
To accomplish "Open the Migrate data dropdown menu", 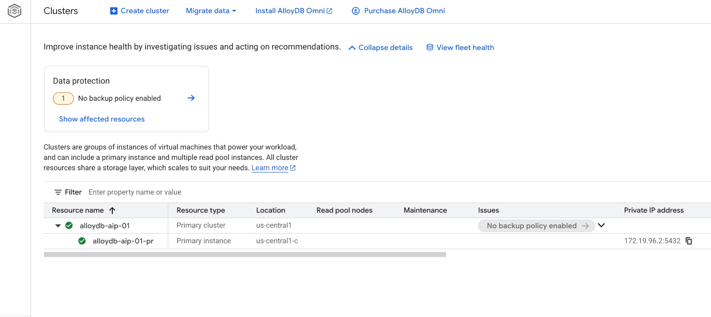I will 211,11.
